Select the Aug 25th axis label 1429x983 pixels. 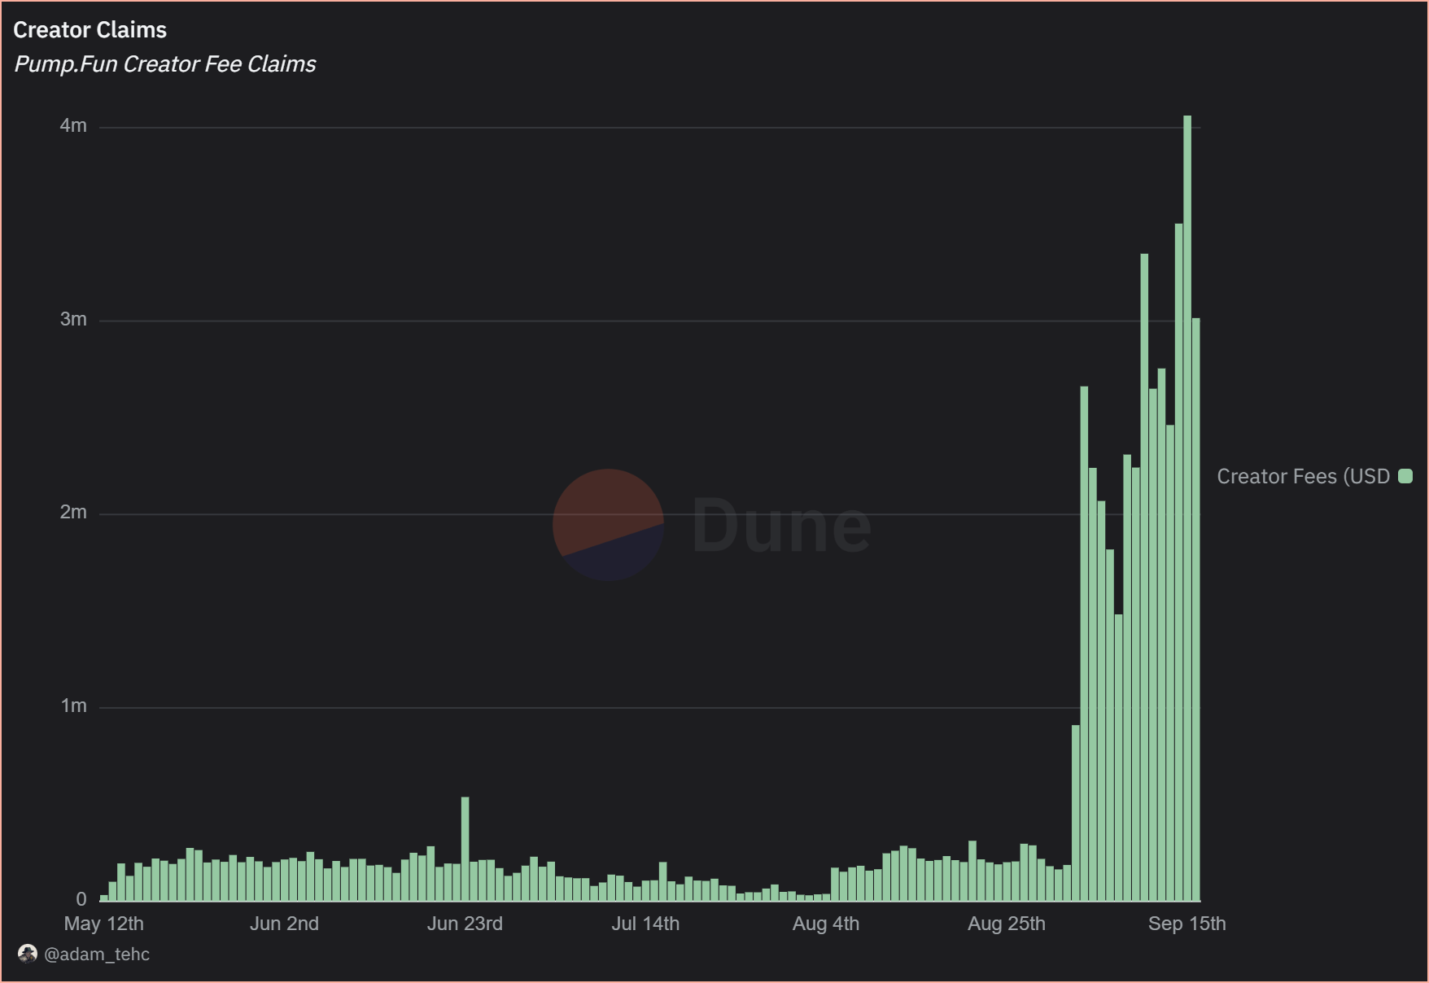tap(1007, 924)
